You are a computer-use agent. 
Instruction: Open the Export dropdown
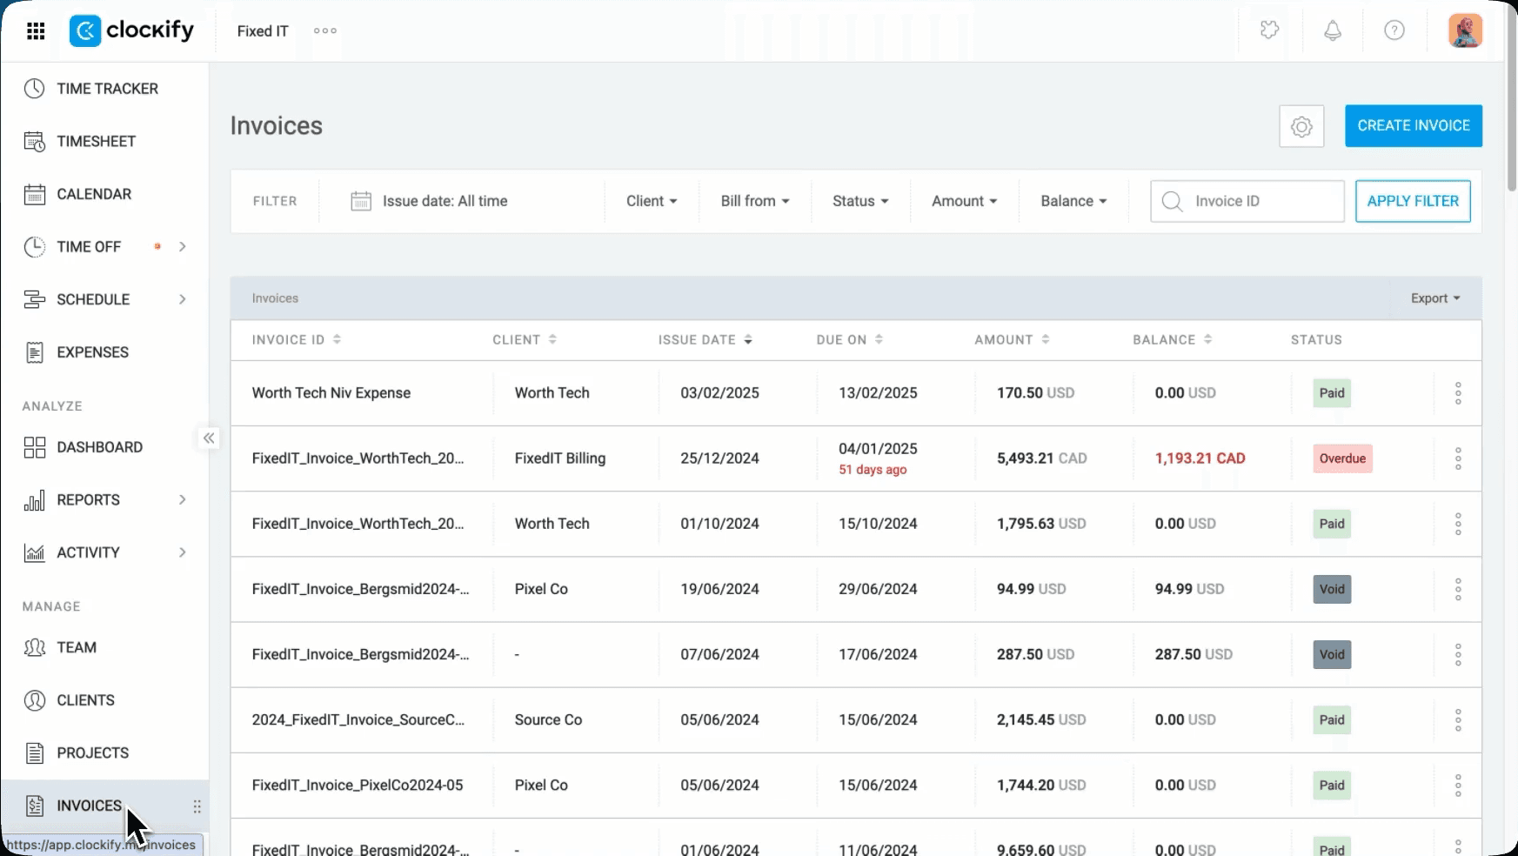(1435, 298)
